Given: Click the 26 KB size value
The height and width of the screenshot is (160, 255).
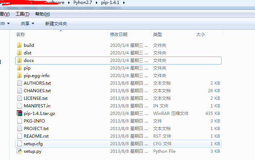Looking at the screenshot, I should [214, 91].
